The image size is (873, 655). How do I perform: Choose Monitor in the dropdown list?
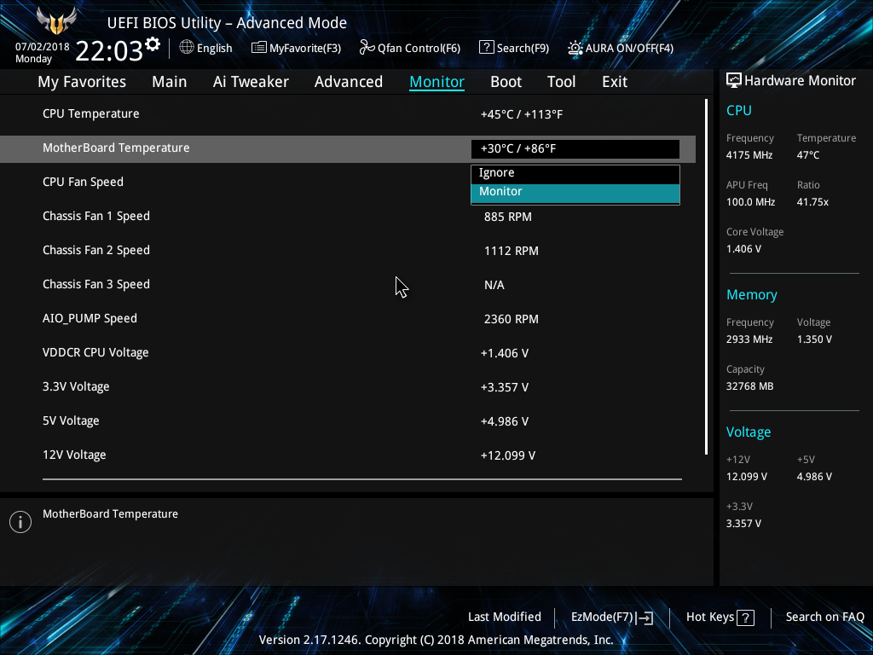[575, 192]
